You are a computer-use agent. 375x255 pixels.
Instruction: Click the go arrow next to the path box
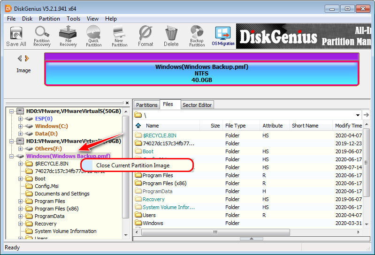tap(366, 115)
